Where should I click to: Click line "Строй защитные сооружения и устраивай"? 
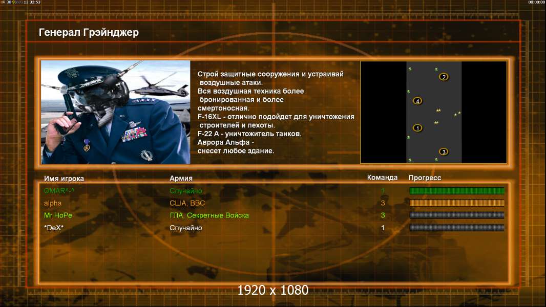coord(270,74)
